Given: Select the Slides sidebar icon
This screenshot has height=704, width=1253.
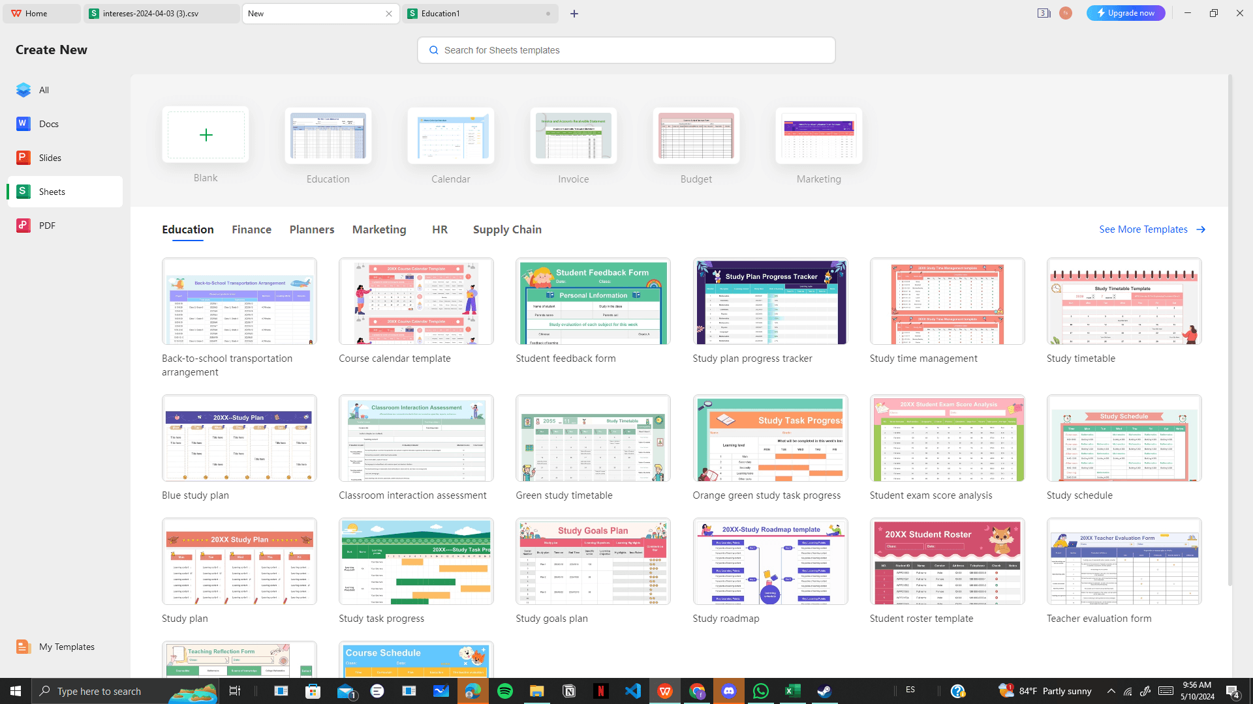Looking at the screenshot, I should point(23,158).
